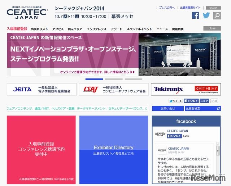
Task: Select the first blue slide indicator
Action: click(94, 79)
